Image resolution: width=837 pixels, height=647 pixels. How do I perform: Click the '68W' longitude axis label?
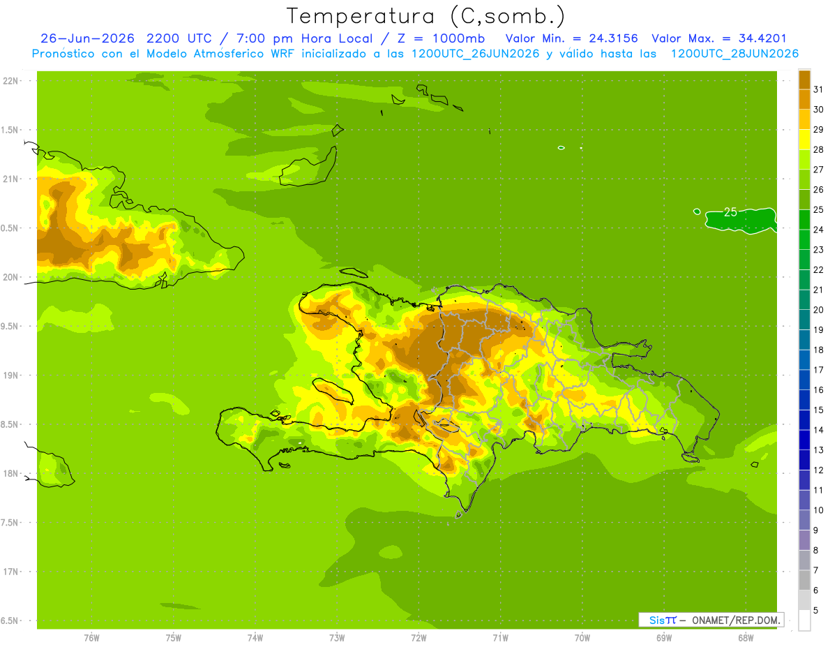[745, 637]
